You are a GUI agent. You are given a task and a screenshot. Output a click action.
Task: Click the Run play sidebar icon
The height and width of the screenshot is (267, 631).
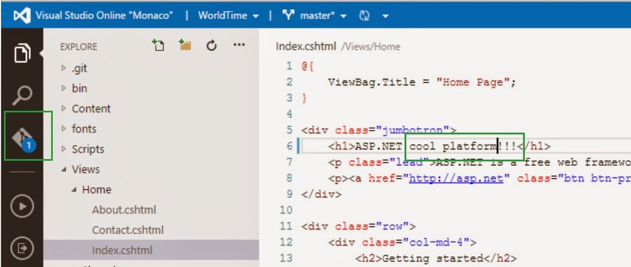(x=22, y=206)
